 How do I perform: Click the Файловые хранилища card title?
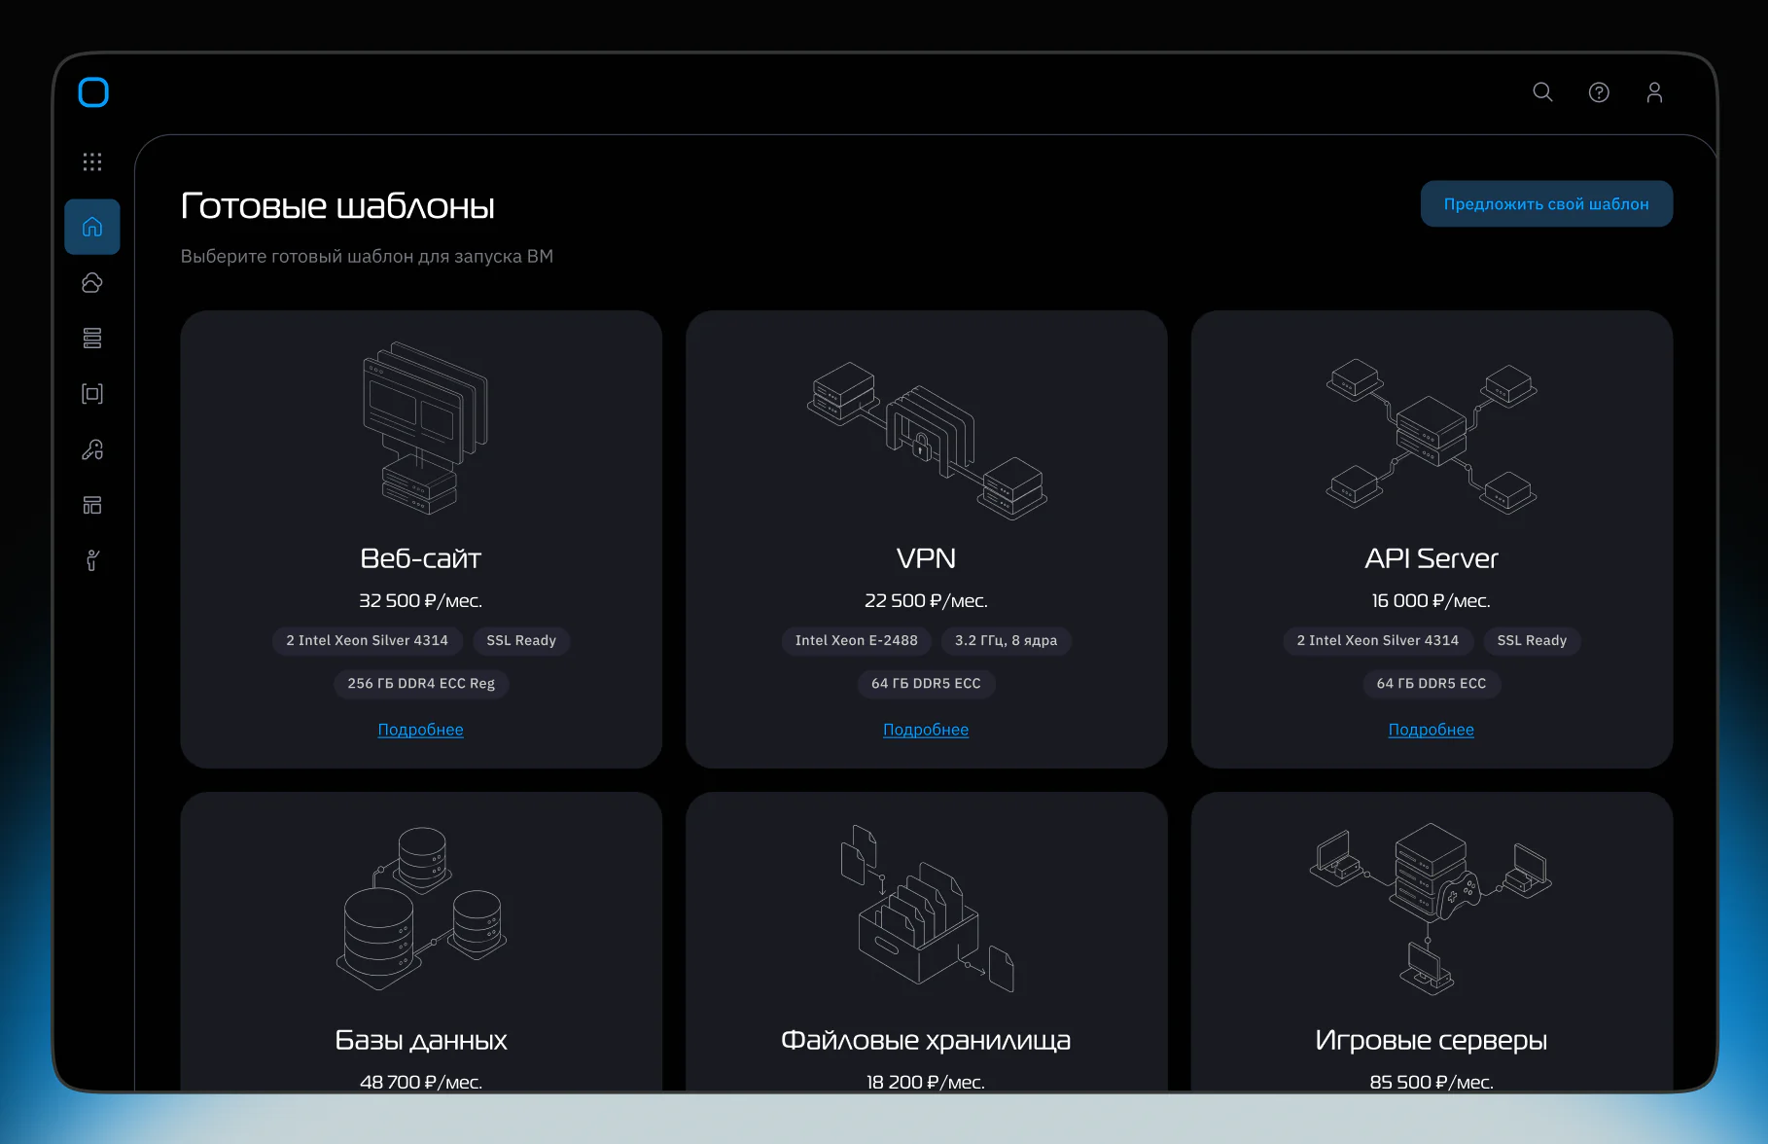point(926,1040)
